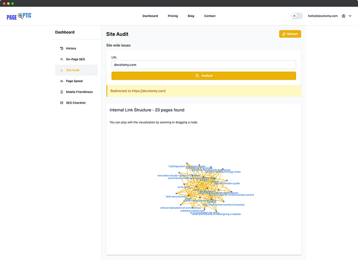Toggle the dark mode switch
Viewport: 358px width, 260px height.
pos(297,16)
